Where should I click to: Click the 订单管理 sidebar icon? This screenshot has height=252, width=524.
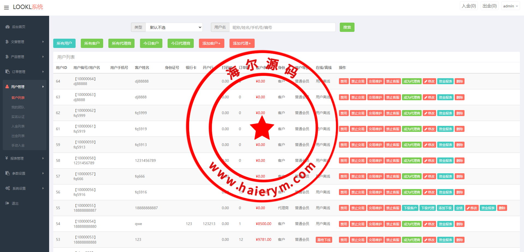click(x=7, y=72)
